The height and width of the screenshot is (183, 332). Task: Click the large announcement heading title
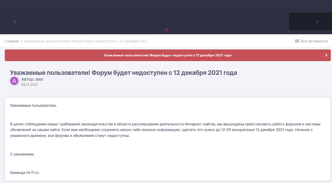pyautogui.click(x=123, y=73)
